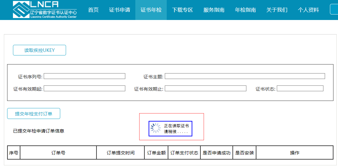Open 个人资料 in top navigation
Image resolution: width=338 pixels, height=167 pixels.
click(x=308, y=10)
